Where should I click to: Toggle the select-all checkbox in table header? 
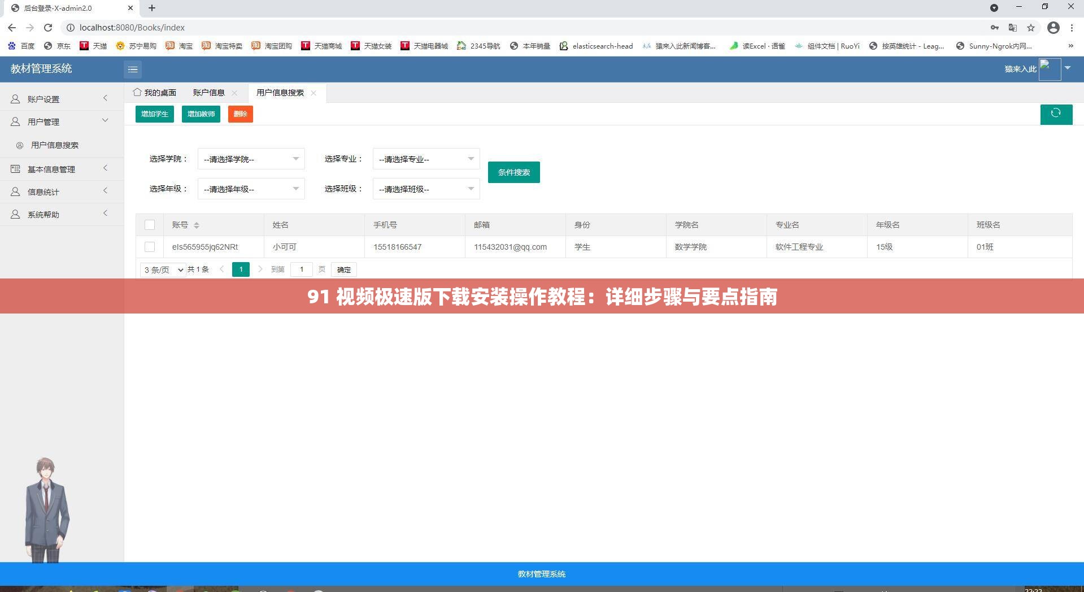150,224
